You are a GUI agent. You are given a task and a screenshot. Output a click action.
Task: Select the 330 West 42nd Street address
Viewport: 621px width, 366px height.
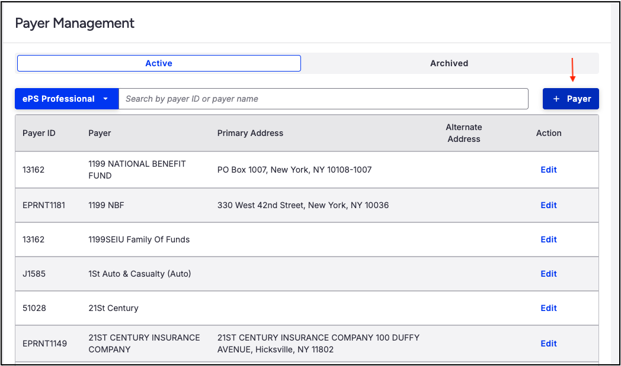[x=303, y=205]
